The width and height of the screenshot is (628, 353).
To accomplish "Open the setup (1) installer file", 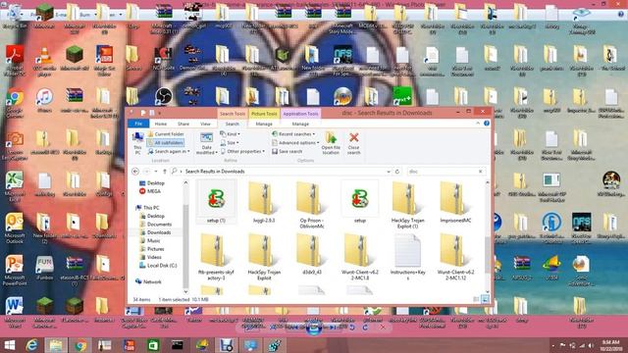I will click(216, 202).
